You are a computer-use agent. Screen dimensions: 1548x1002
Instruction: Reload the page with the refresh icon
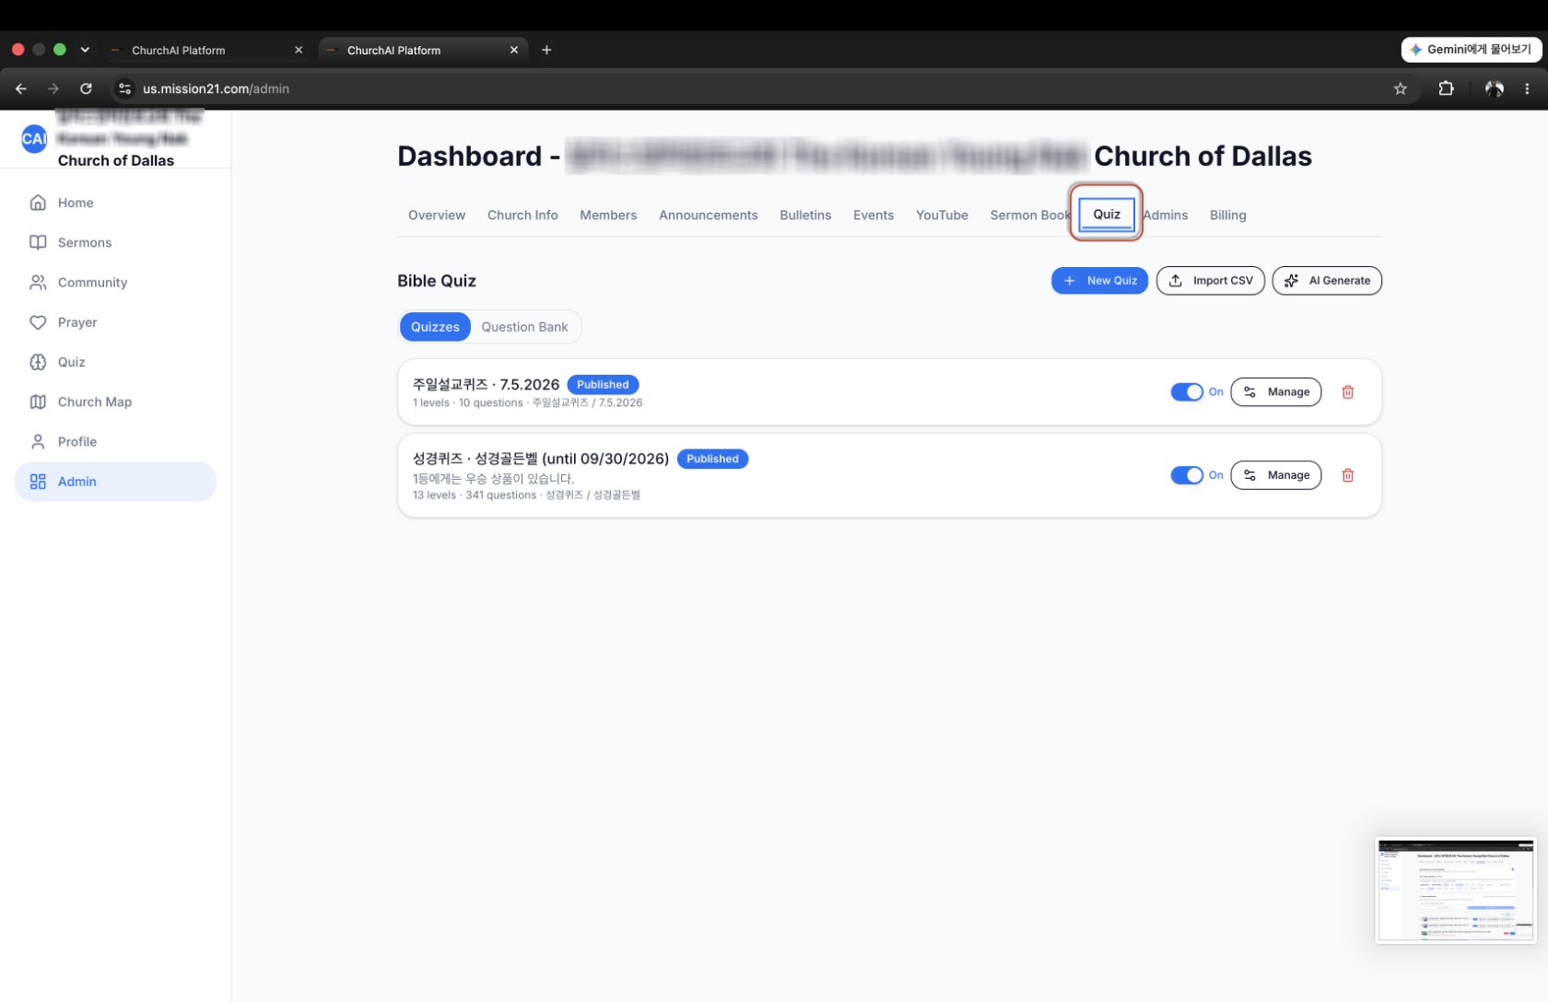pos(86,88)
